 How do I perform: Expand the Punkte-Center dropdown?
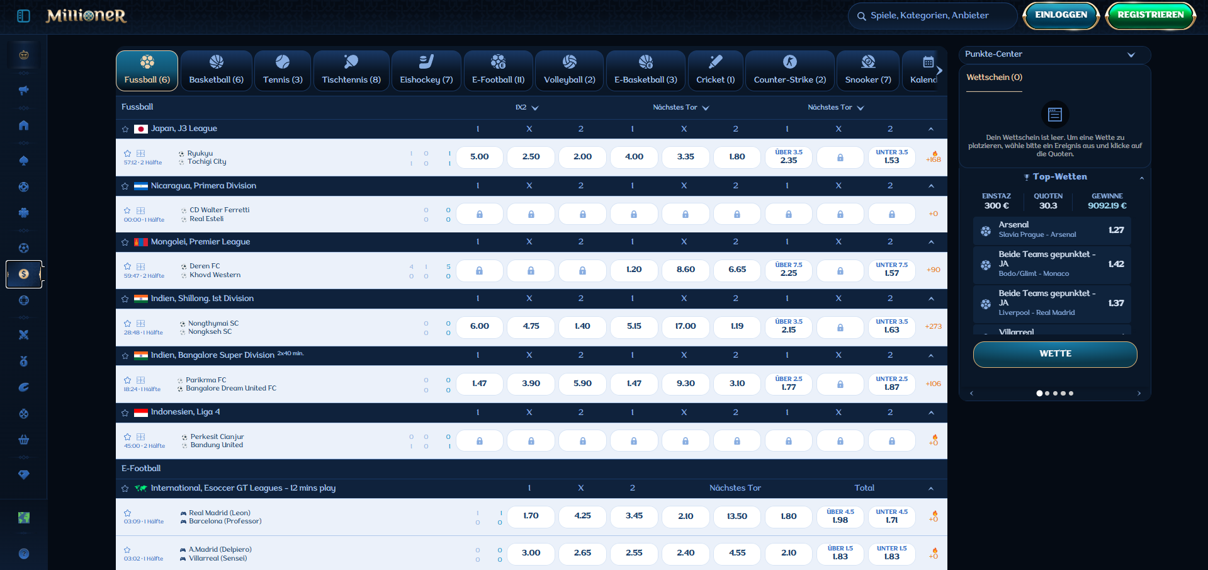pyautogui.click(x=1132, y=55)
